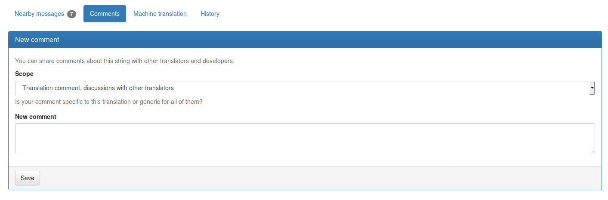Click the blue New comment panel header
Screen dimensions: 608x200
(x=305, y=39)
